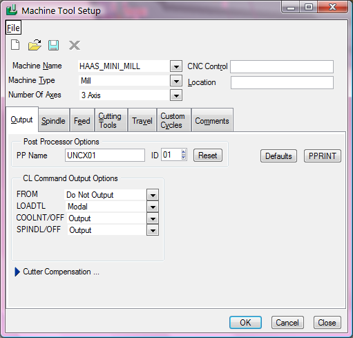This screenshot has height=338, width=353.
Task: Click the Do Not Output value
Action: [x=90, y=195]
